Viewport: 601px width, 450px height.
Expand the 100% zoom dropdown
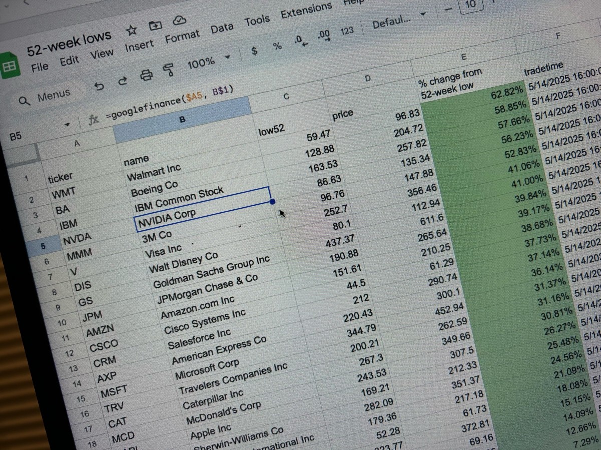(x=227, y=57)
